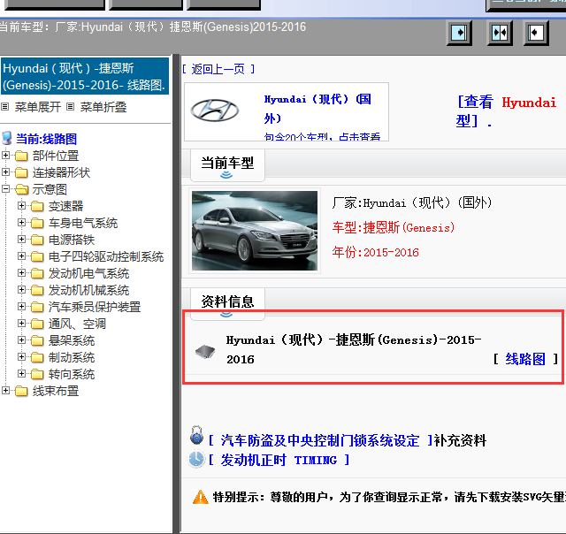The width and height of the screenshot is (566, 534).
Task: Click the 年份:2015-2016 text
Action: point(375,252)
